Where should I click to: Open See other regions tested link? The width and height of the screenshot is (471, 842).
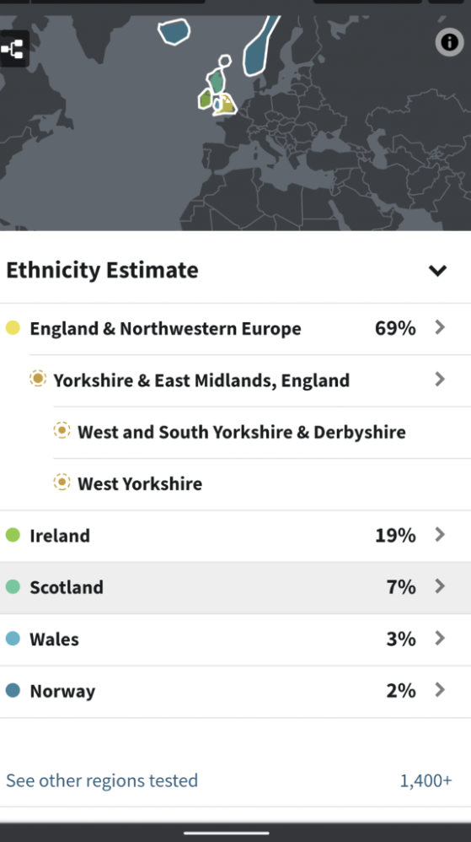point(102,780)
